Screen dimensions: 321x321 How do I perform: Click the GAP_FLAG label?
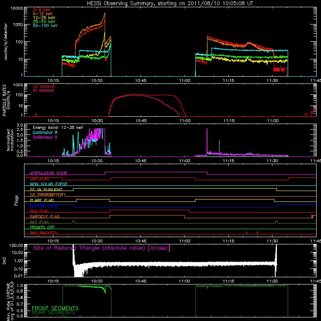click(x=39, y=179)
